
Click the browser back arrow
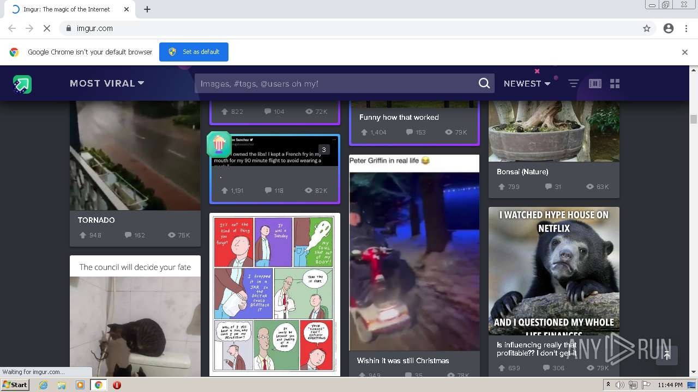12,28
